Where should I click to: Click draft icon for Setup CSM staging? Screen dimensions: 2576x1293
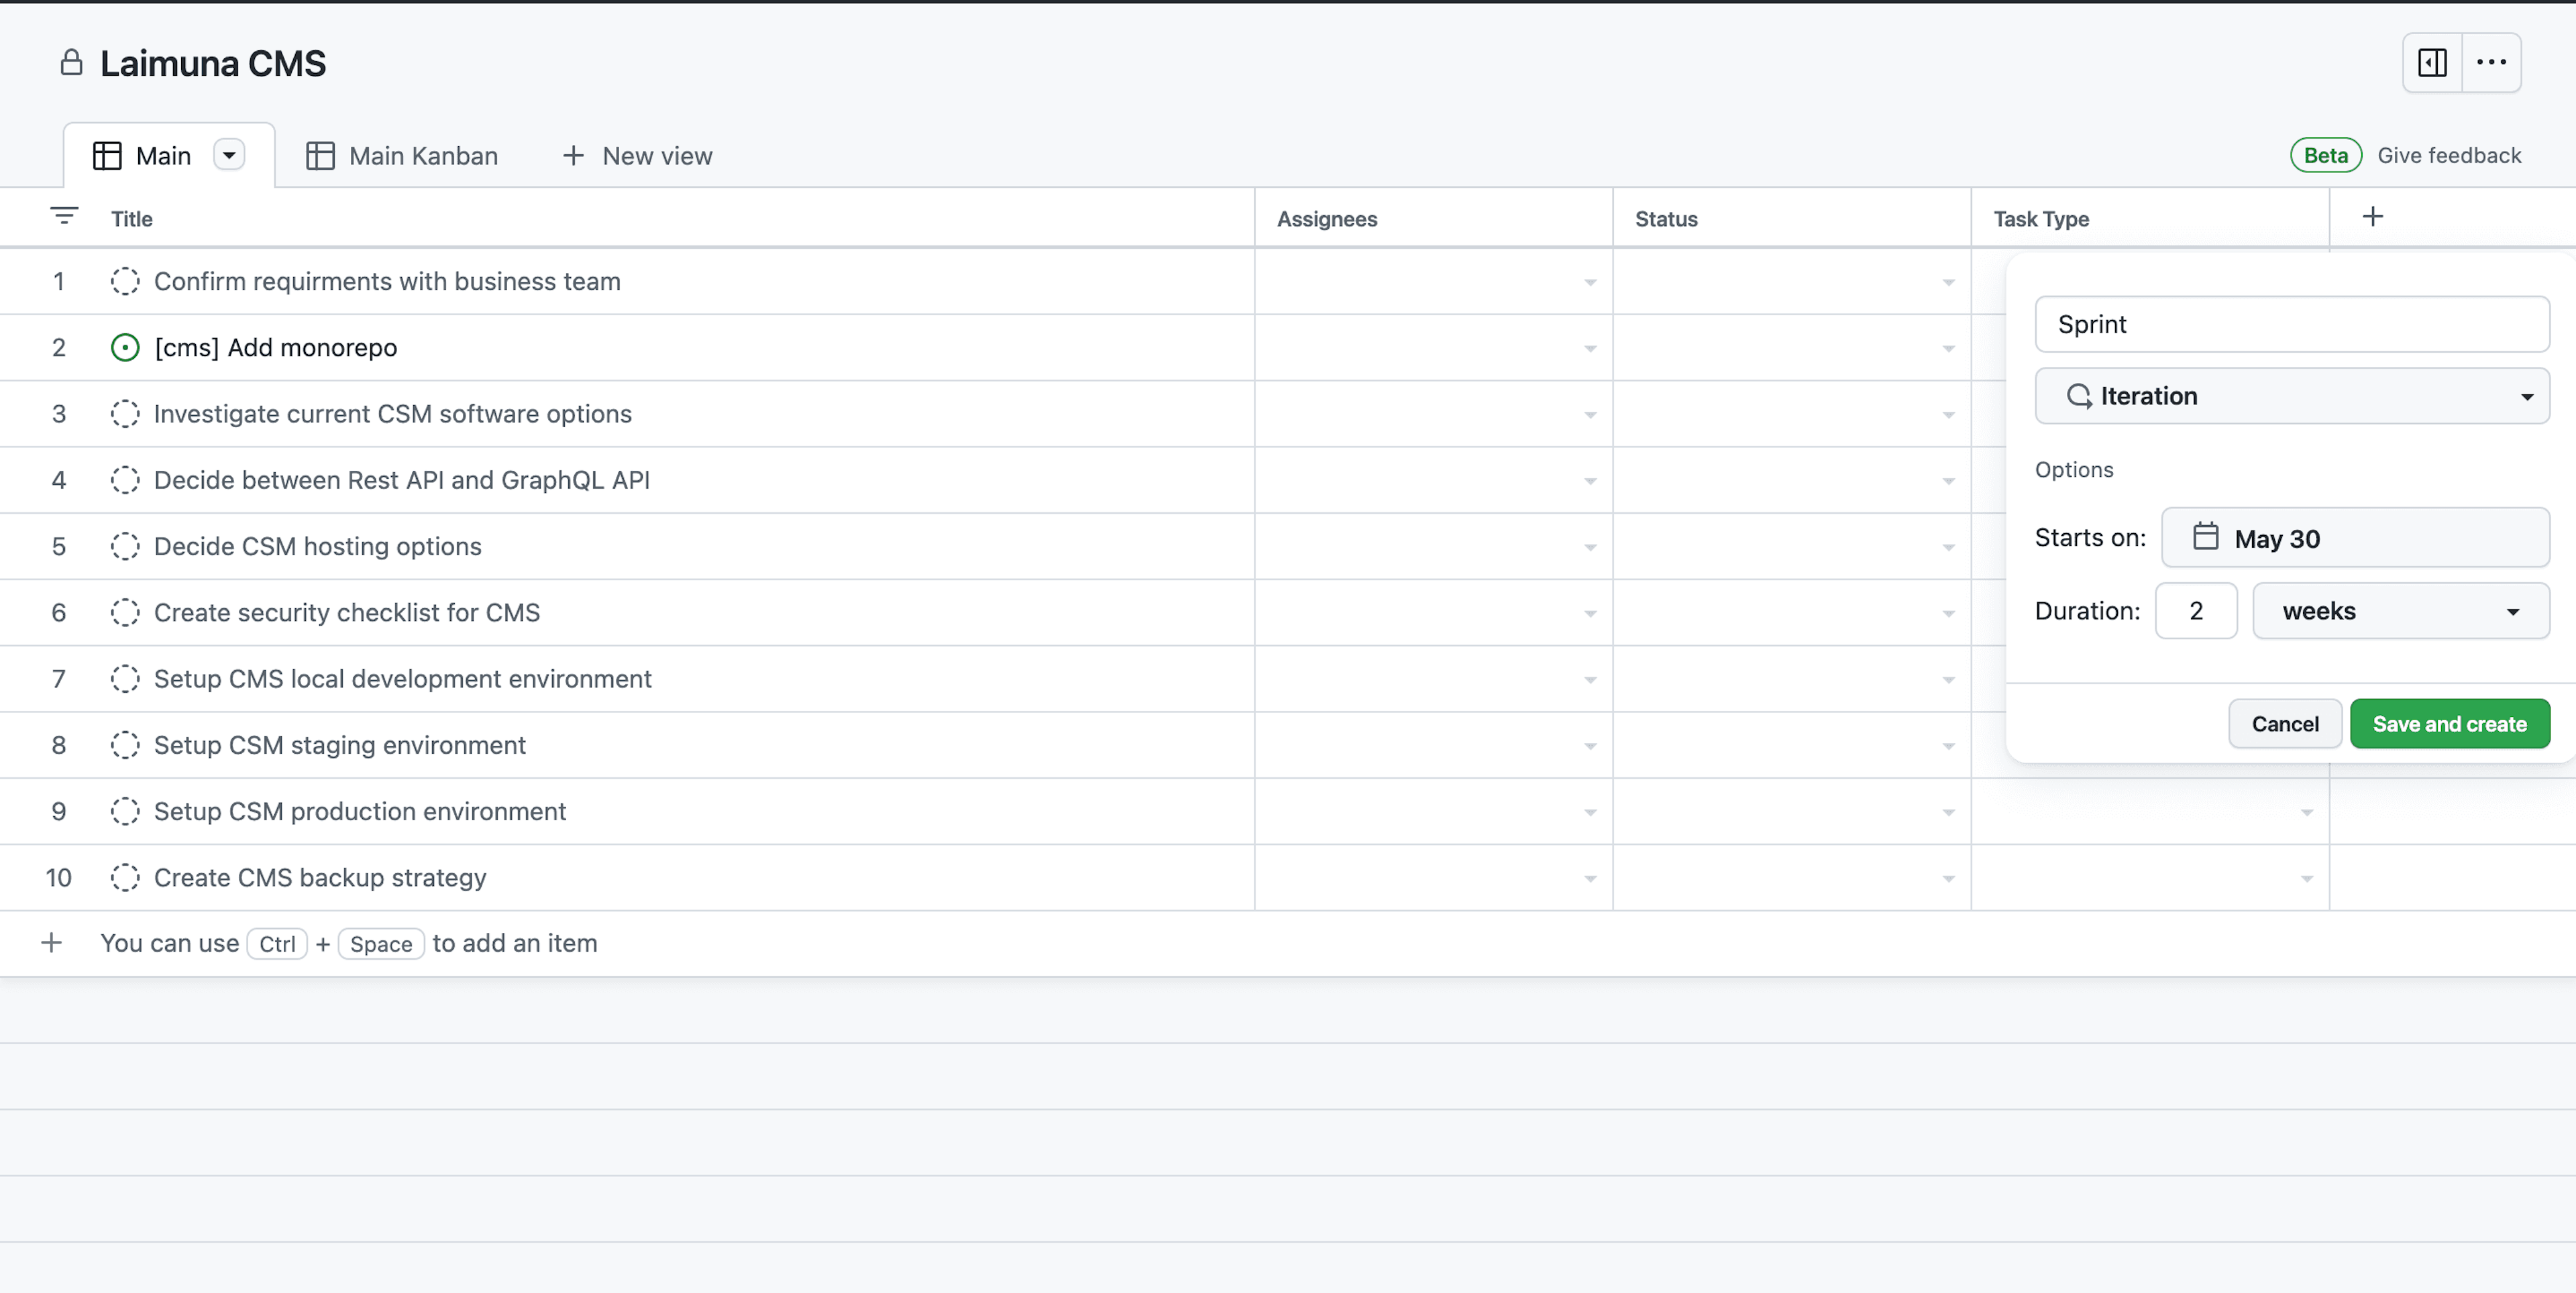[125, 745]
